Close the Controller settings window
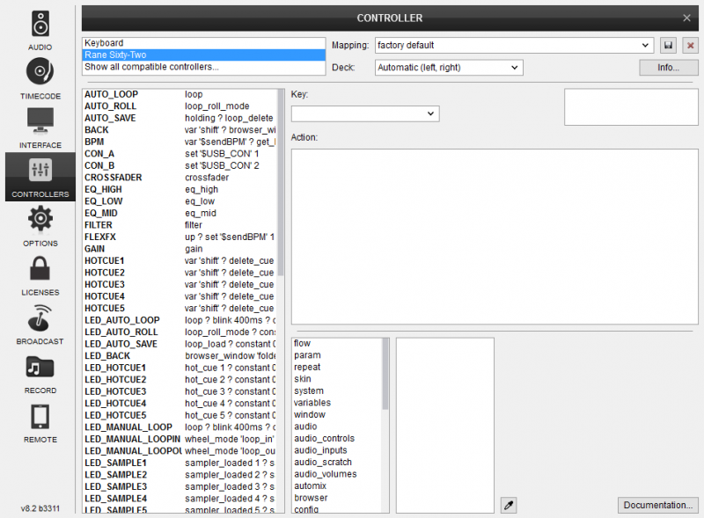 coord(686,18)
